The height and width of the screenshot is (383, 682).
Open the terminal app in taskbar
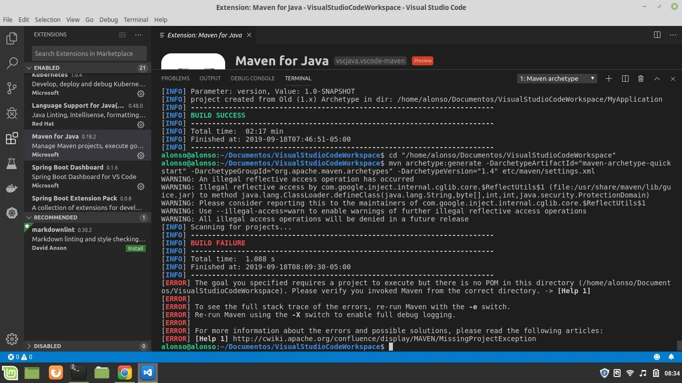tap(78, 373)
